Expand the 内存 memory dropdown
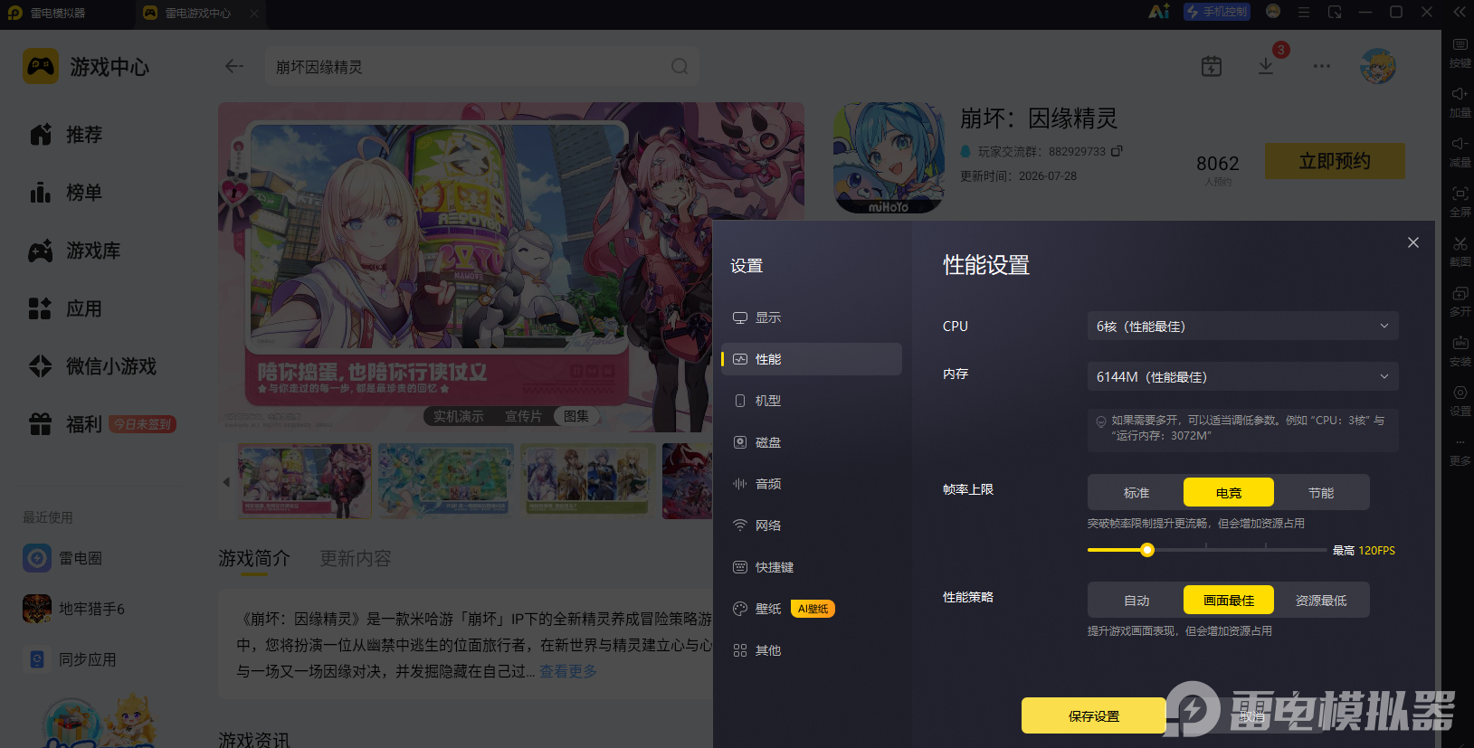The height and width of the screenshot is (748, 1474). [x=1242, y=376]
